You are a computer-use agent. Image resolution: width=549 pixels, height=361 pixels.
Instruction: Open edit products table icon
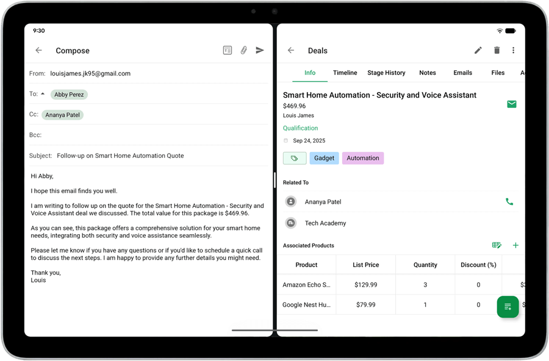pyautogui.click(x=497, y=245)
